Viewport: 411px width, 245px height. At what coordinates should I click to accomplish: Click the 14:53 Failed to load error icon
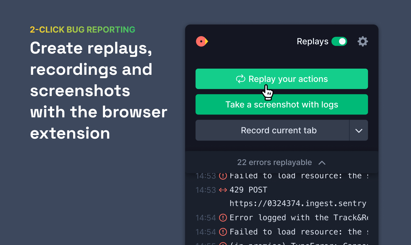tap(223, 176)
